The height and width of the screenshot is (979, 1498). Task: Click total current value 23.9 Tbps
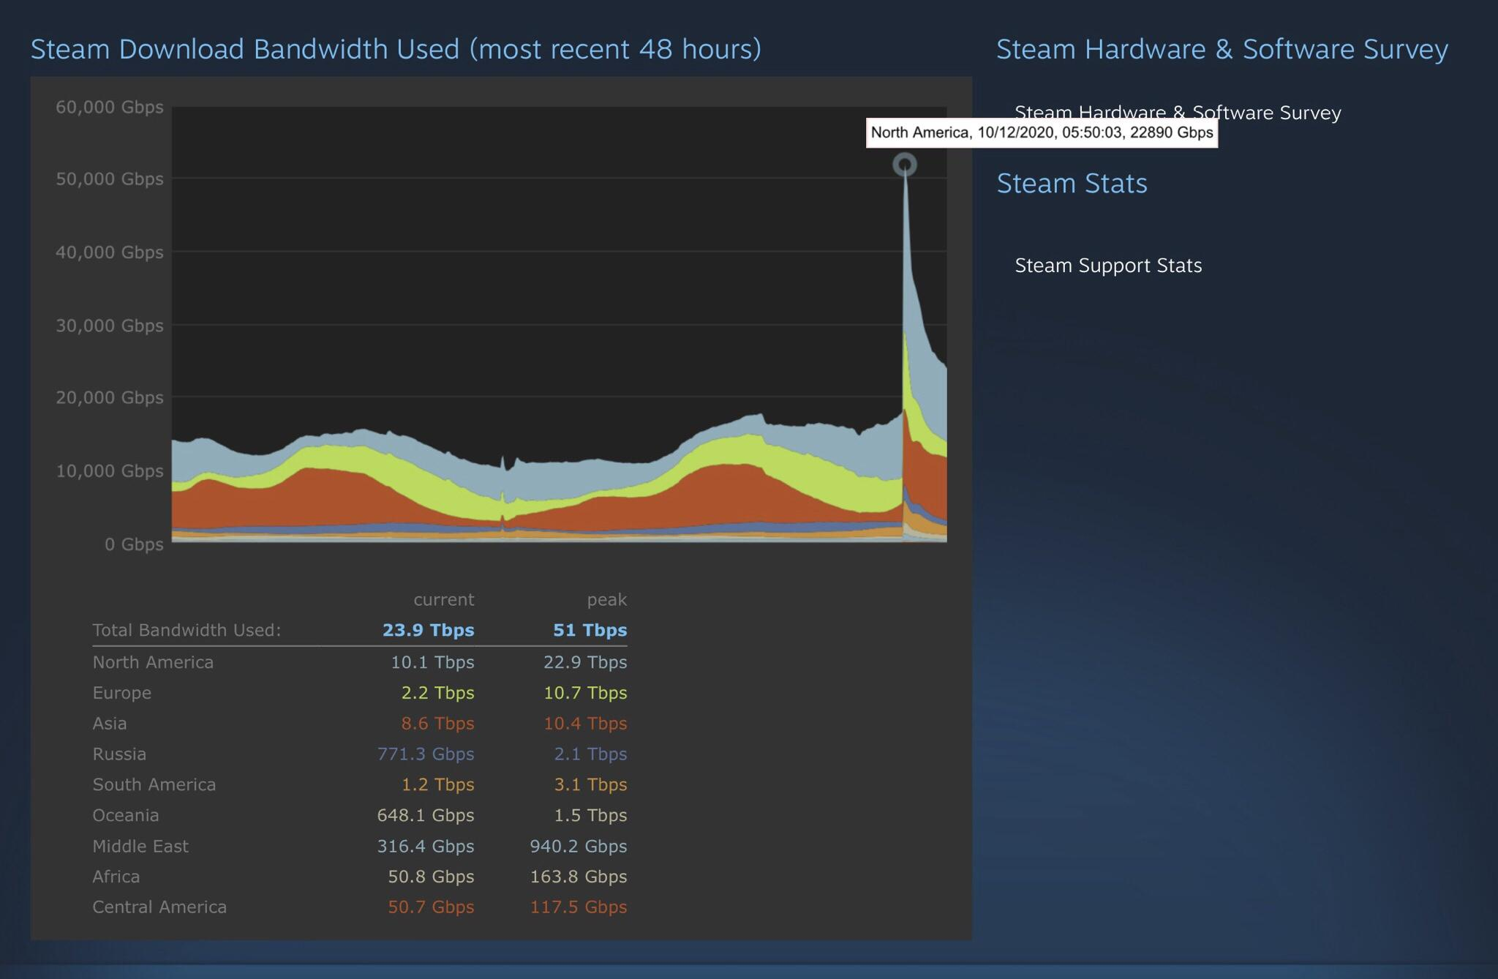(428, 630)
